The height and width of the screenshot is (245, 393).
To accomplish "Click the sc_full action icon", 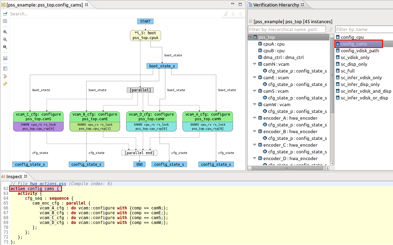I will pyautogui.click(x=338, y=71).
